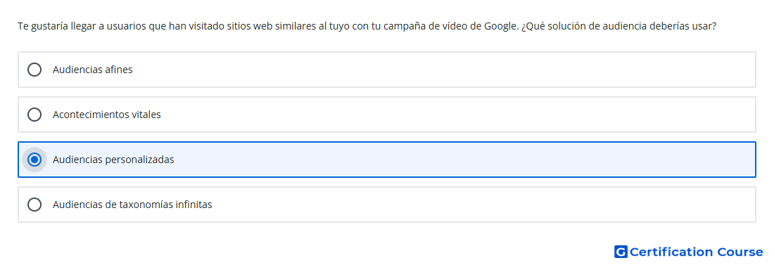This screenshot has height=265, width=774.
Task: Click the blue G logo icon
Action: click(621, 252)
